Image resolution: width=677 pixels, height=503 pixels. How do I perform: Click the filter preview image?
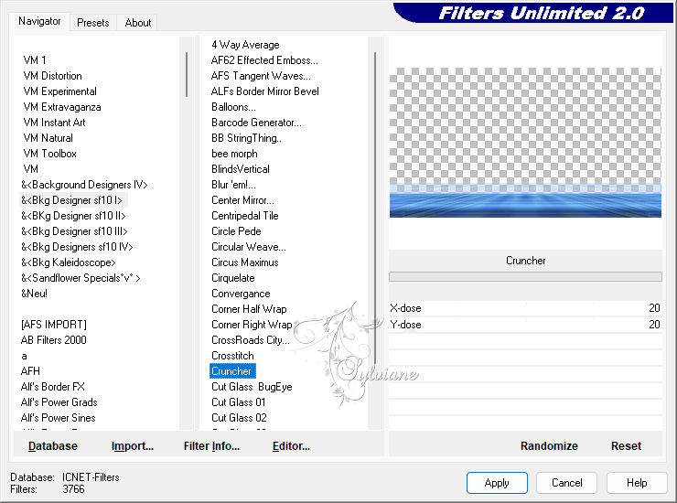coord(525,143)
